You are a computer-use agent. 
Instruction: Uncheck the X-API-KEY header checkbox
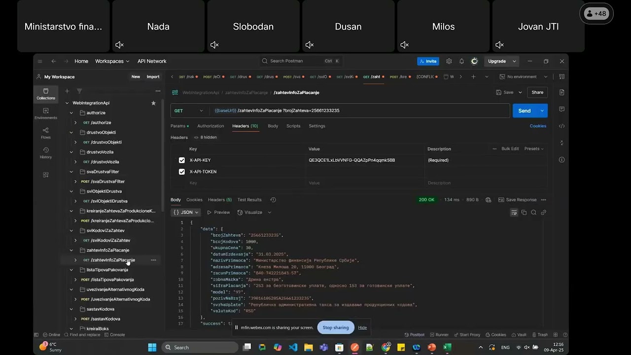[182, 160]
